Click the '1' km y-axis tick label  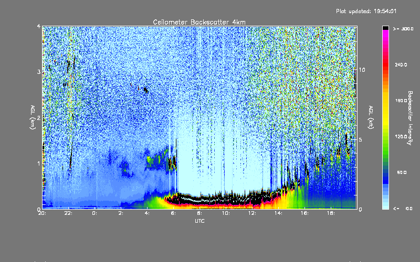coord(39,163)
